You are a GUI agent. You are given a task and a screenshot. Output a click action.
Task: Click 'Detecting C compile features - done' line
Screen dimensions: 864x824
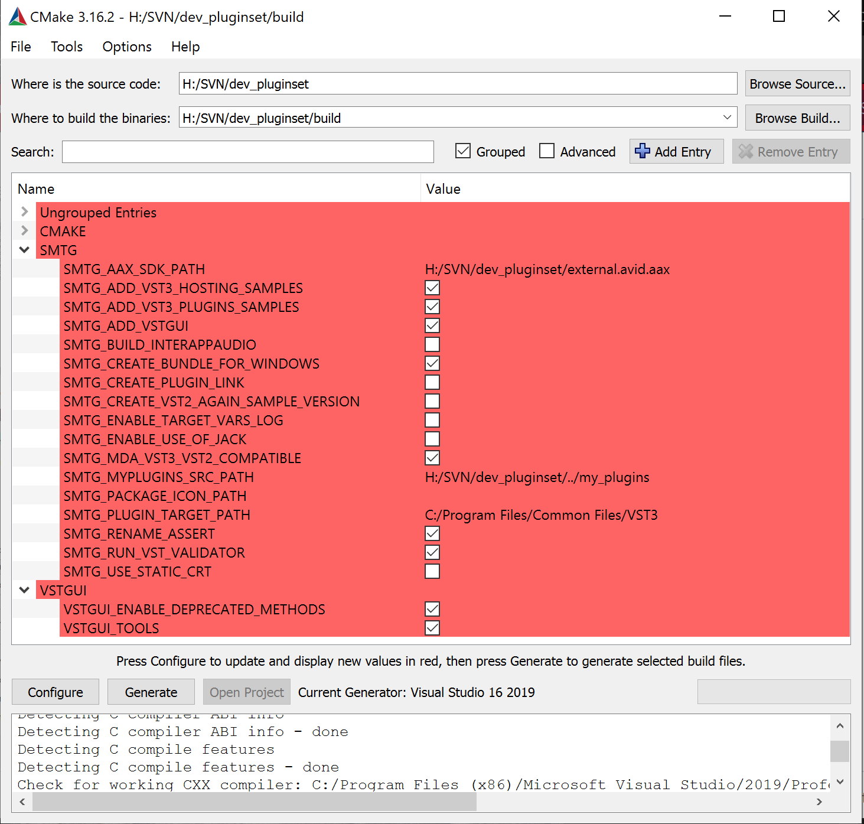point(178,767)
